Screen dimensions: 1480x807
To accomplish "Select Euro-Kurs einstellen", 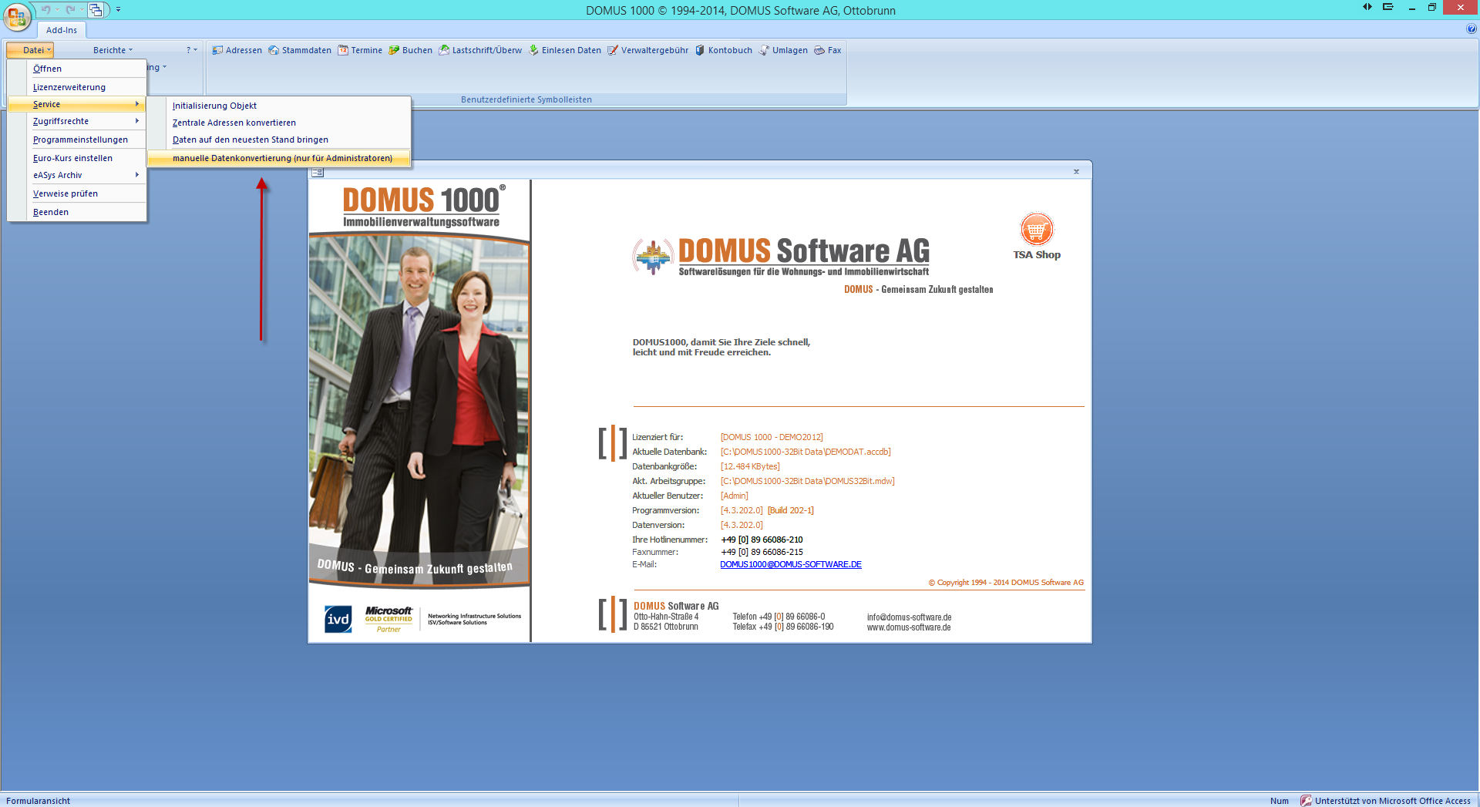I will pos(77,158).
